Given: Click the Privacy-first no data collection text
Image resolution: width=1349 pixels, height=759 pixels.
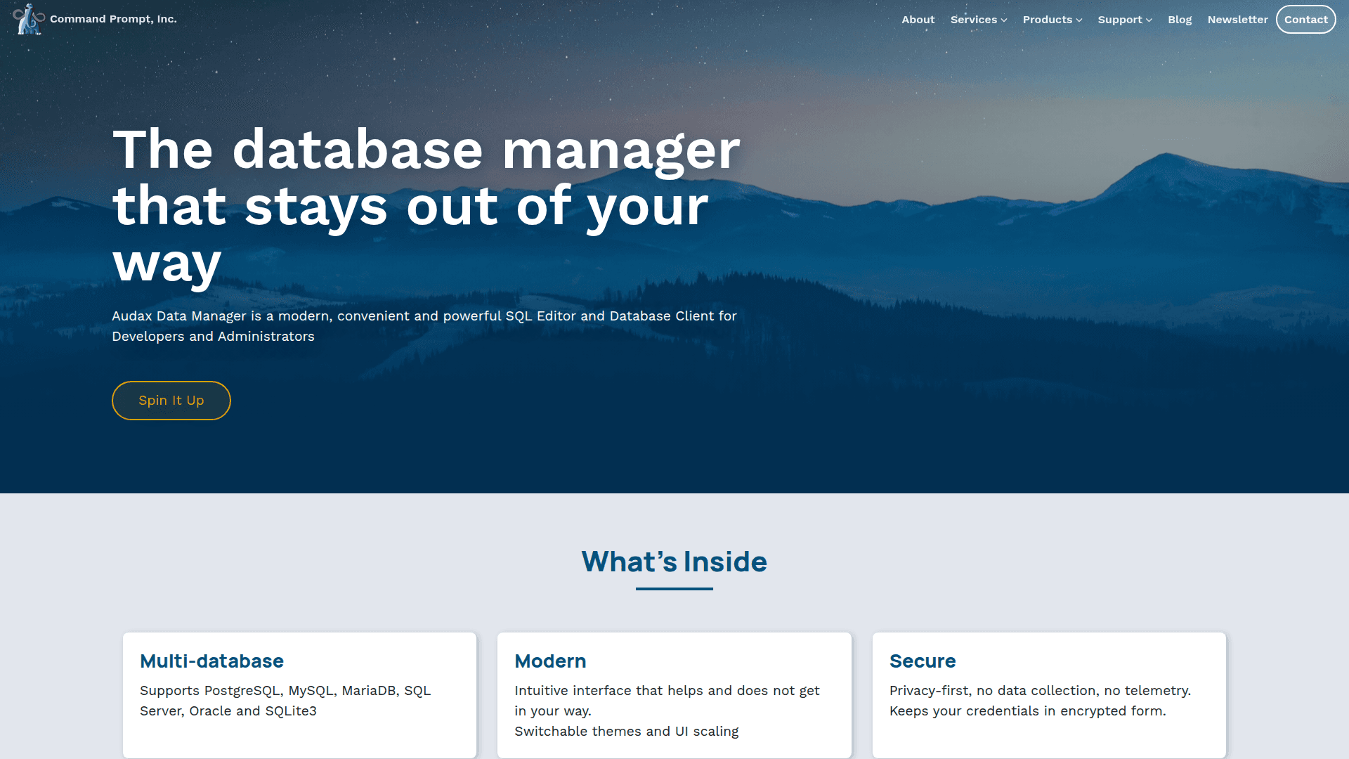Looking at the screenshot, I should [1040, 701].
